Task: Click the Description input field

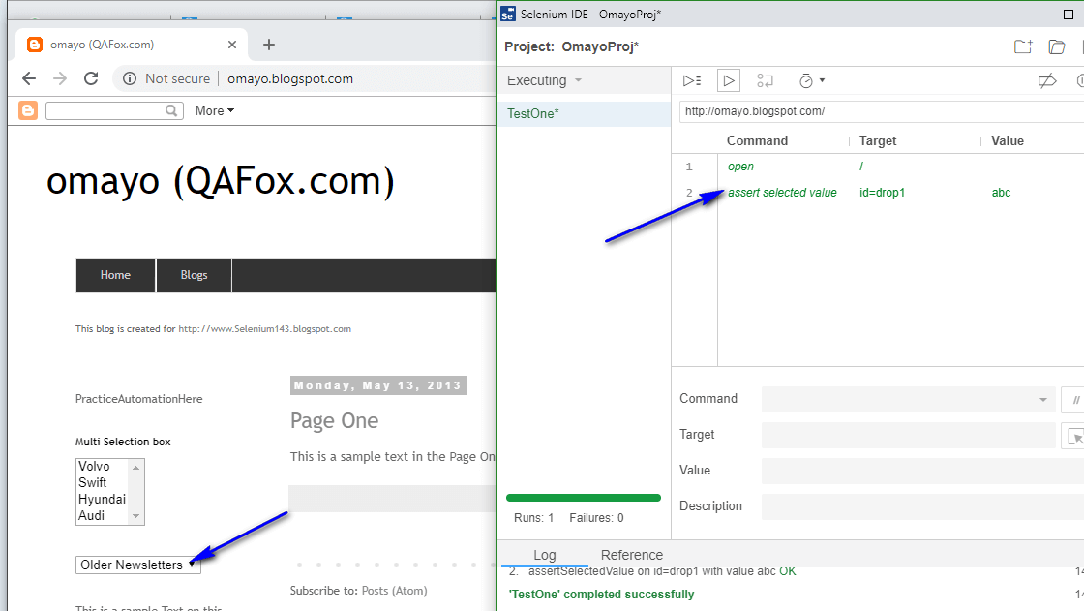Action: click(x=923, y=507)
